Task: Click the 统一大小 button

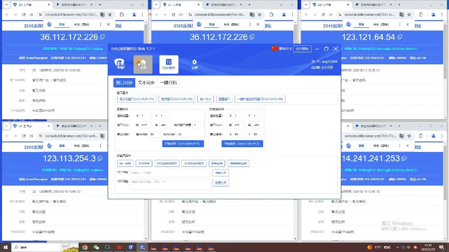Action: (x=205, y=99)
